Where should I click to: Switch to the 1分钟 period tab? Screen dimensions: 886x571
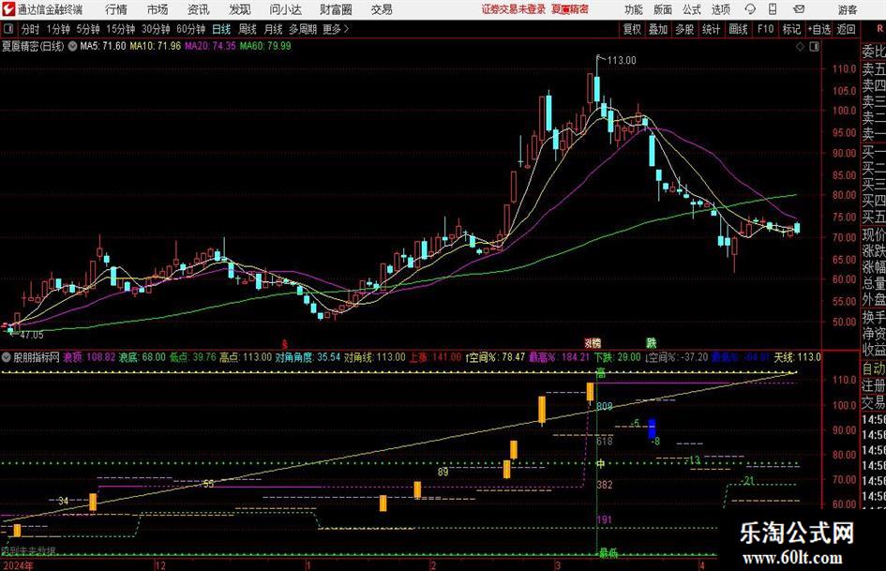(x=58, y=29)
